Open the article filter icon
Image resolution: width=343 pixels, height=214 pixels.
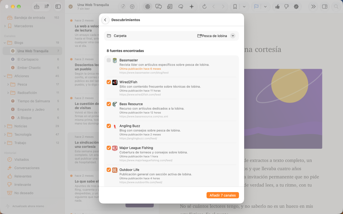(132, 7)
